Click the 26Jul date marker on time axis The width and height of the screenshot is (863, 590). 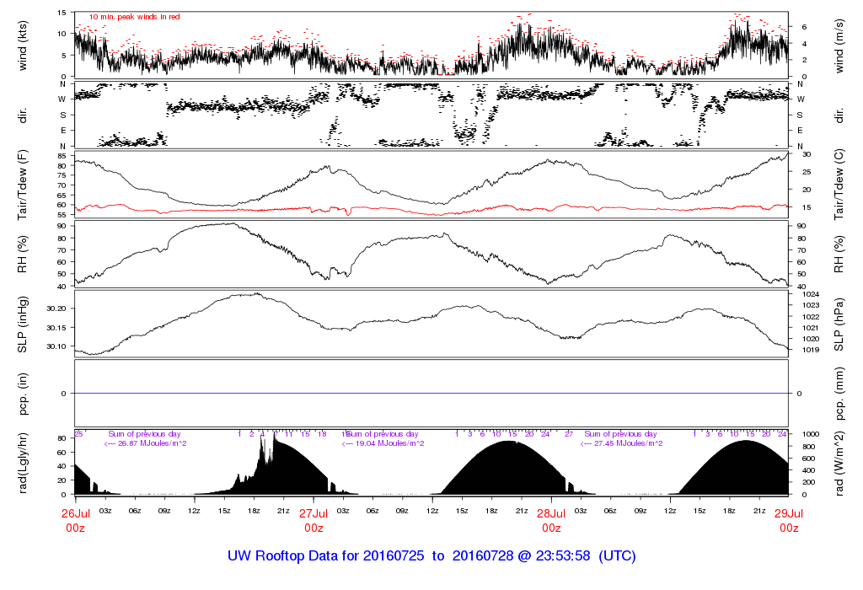click(76, 513)
